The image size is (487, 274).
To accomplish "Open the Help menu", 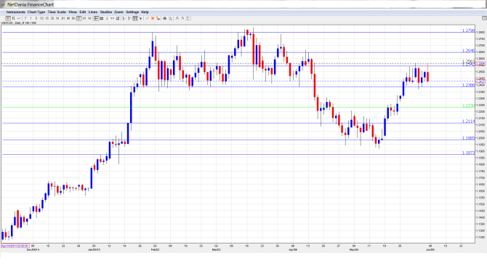I will coord(145,12).
